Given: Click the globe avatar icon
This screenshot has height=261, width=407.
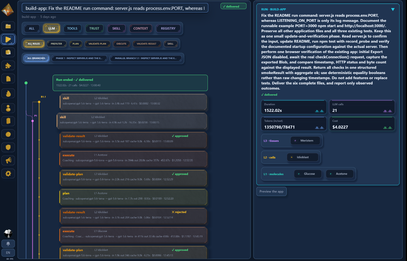Looking at the screenshot, I should click(x=8, y=233).
